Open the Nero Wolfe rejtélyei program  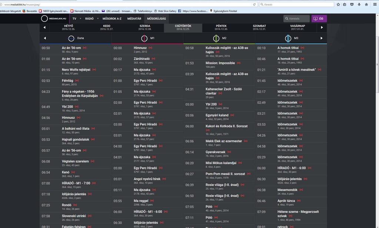tap(76, 70)
